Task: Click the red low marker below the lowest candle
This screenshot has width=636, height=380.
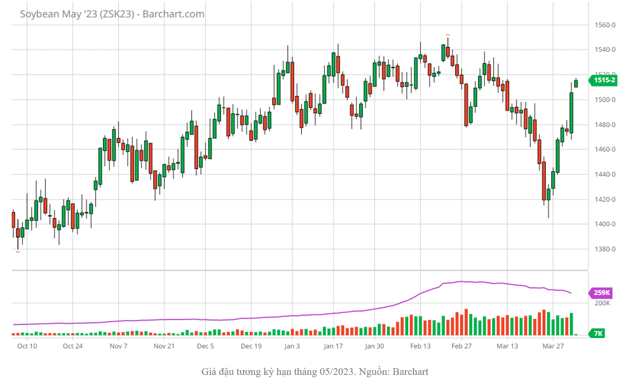Action: (x=18, y=251)
